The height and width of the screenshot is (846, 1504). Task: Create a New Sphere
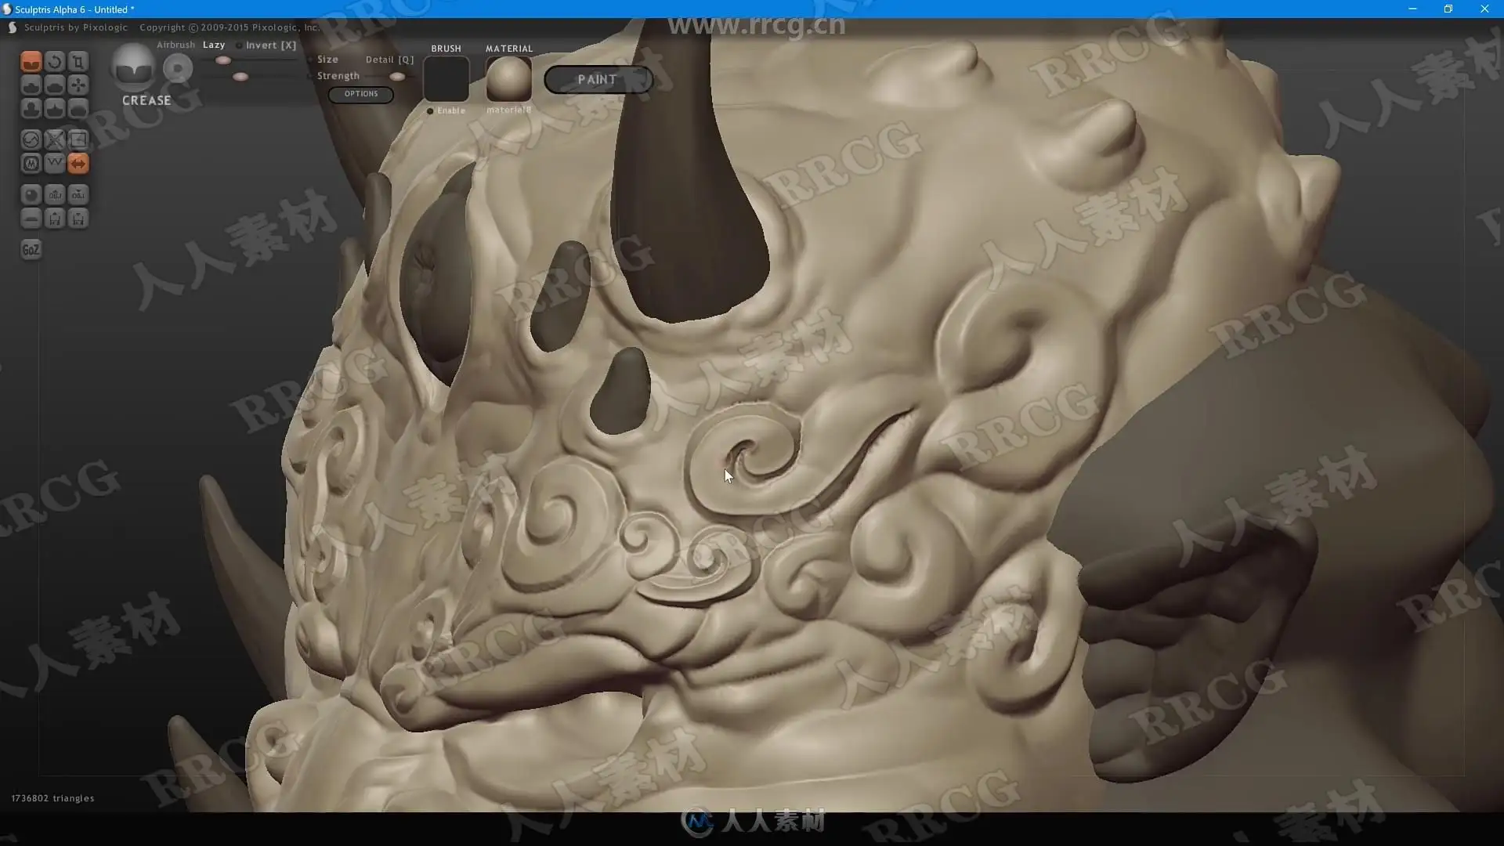point(31,195)
